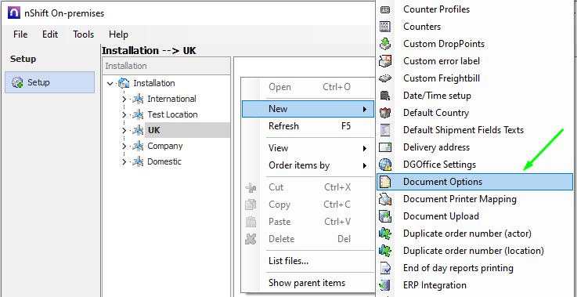Select Counter Profiles entry

click(x=474, y=9)
